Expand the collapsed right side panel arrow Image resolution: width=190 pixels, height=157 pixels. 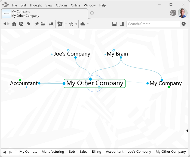tap(187, 131)
